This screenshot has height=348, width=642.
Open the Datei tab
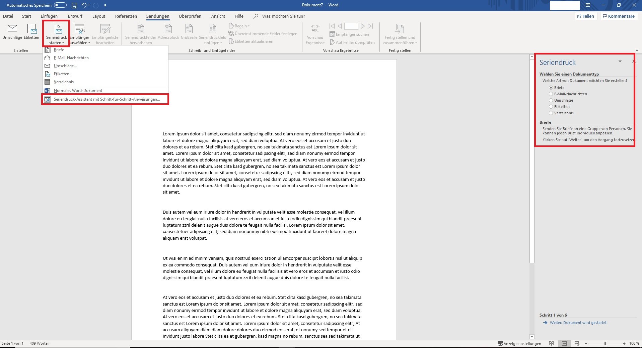coord(8,16)
